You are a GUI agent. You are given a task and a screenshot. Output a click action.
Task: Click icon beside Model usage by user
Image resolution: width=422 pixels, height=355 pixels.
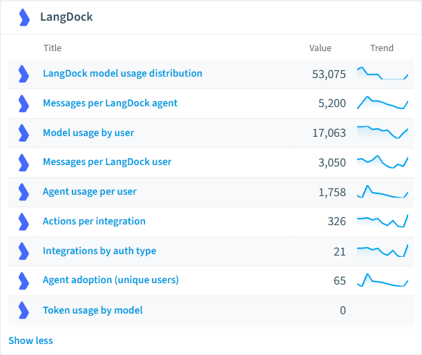pos(23,133)
